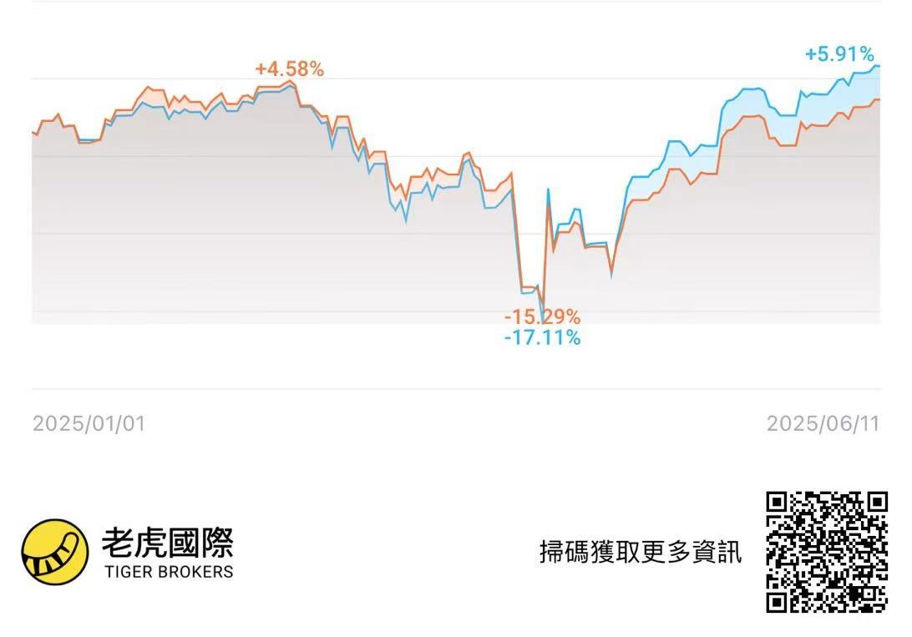Click the 老虎國際 brand name text
The height and width of the screenshot is (637, 912).
point(168,543)
